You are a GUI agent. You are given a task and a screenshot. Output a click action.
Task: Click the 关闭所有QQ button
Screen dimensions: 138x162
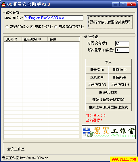point(97,85)
